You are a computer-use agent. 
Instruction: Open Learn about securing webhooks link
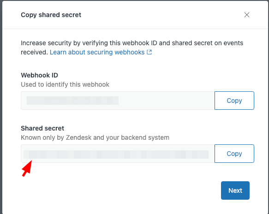(x=97, y=52)
